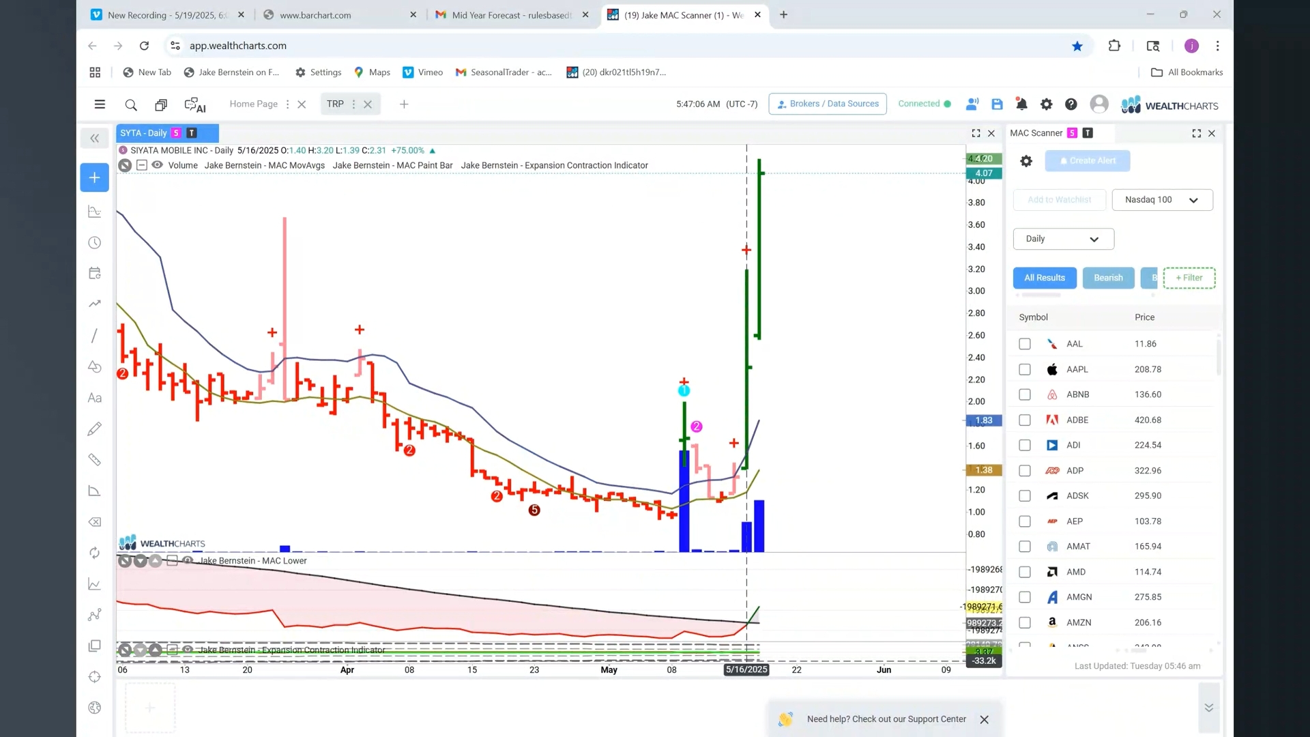Screen dimensions: 1310x737
Task: Toggle visibility eye for chart indicators
Action: (x=158, y=165)
